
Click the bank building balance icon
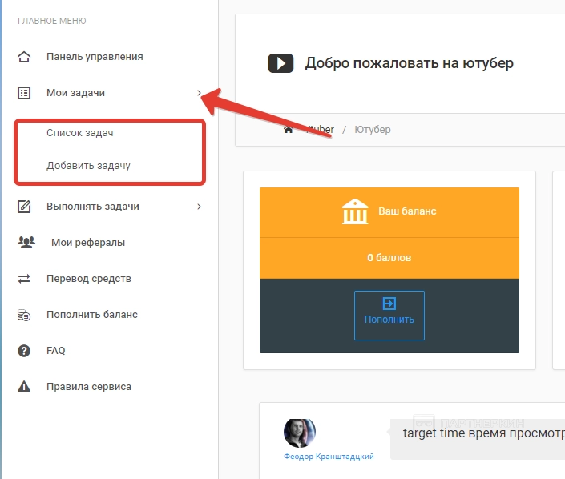pyautogui.click(x=355, y=213)
